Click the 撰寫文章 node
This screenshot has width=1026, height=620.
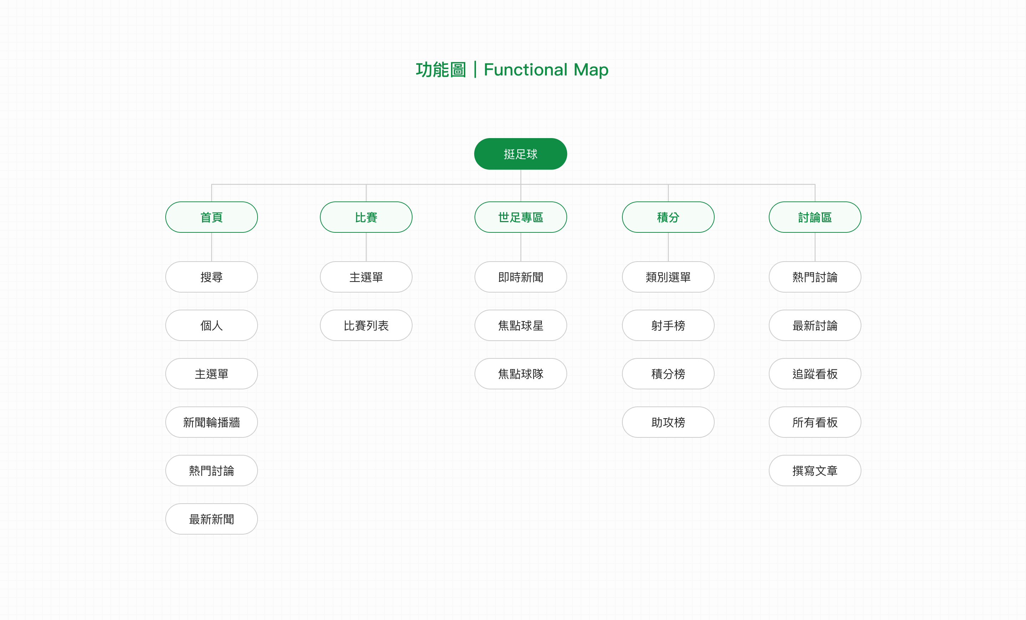pos(814,471)
